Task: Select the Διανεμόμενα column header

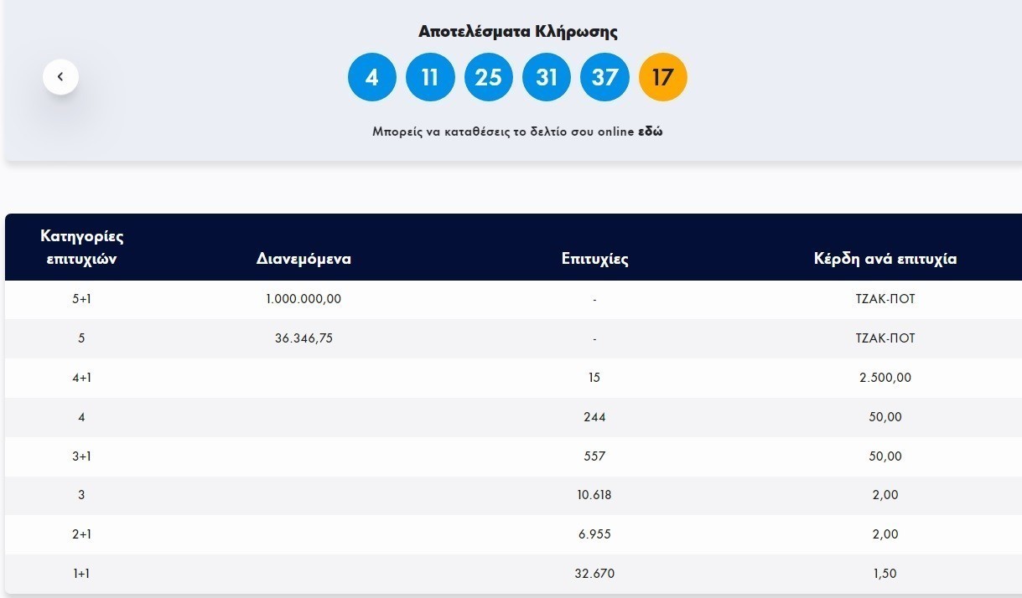Action: (303, 259)
